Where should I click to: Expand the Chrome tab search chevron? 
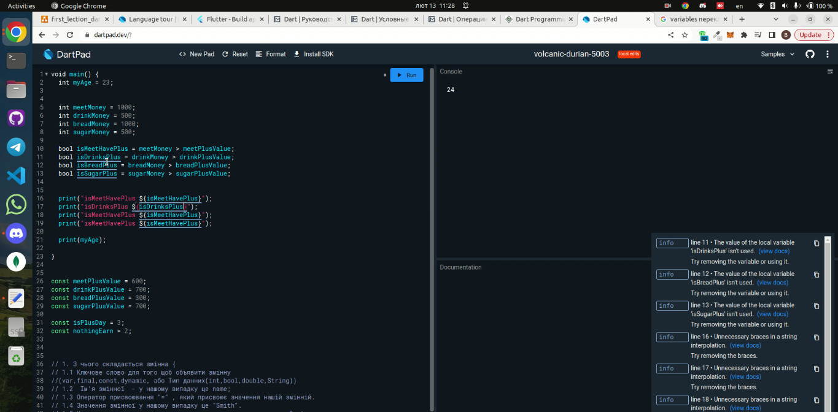776,19
